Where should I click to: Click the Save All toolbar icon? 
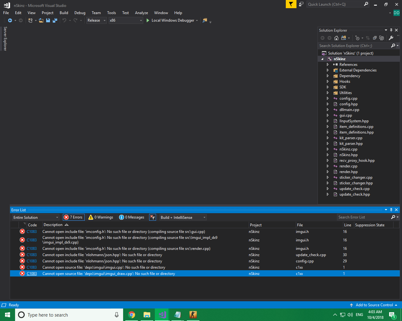pos(55,20)
